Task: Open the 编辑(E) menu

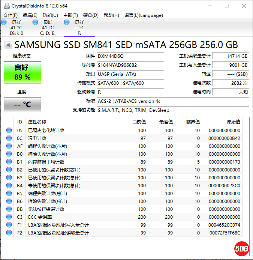Action: coord(30,15)
